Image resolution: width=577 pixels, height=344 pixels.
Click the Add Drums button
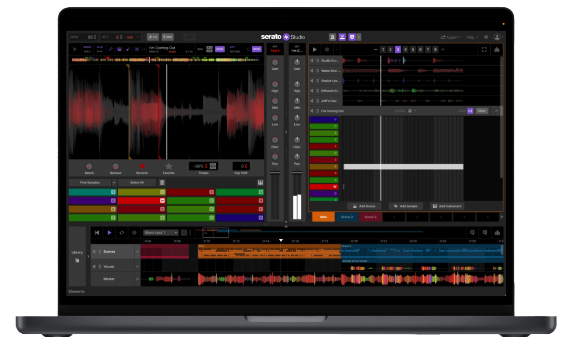pyautogui.click(x=364, y=206)
